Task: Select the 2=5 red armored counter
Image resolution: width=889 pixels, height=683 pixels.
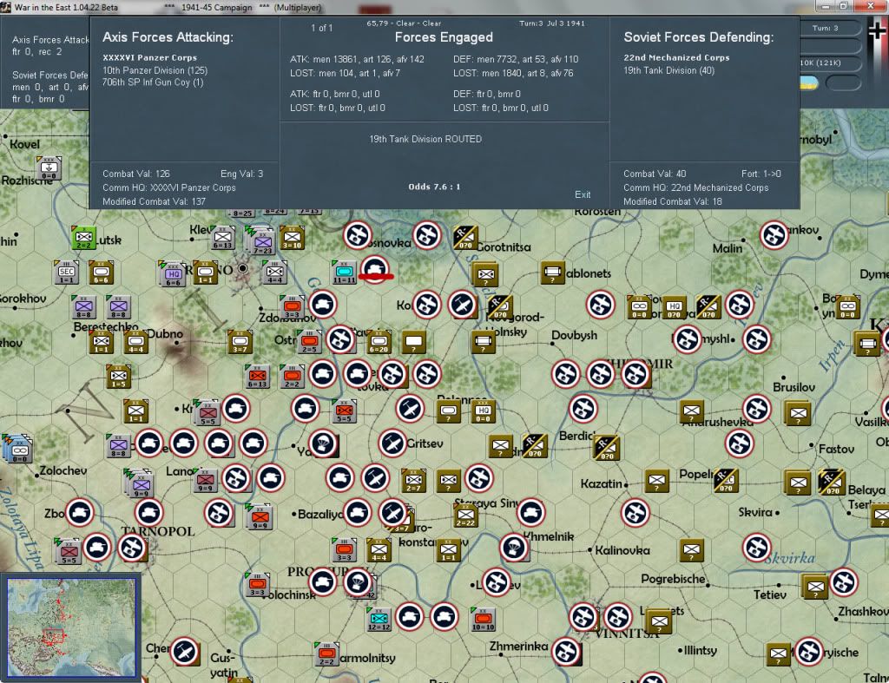Action: (x=309, y=342)
